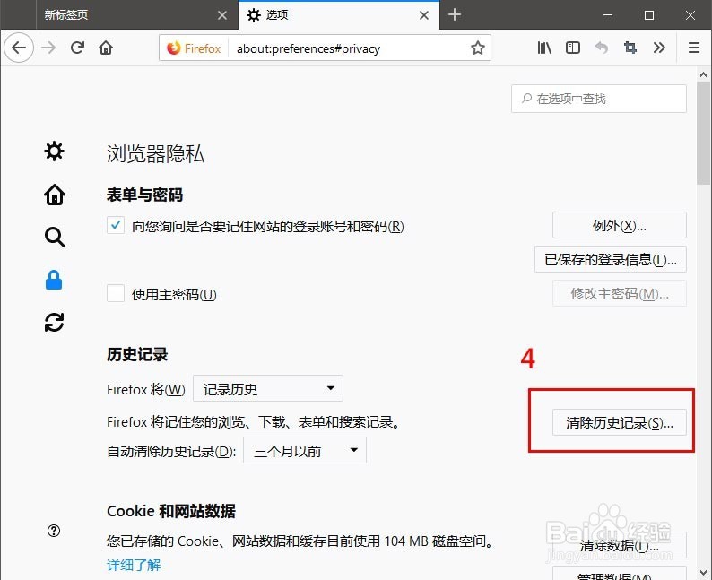Switch to the 新标签页 tab
The width and height of the screenshot is (712, 580).
(137, 15)
